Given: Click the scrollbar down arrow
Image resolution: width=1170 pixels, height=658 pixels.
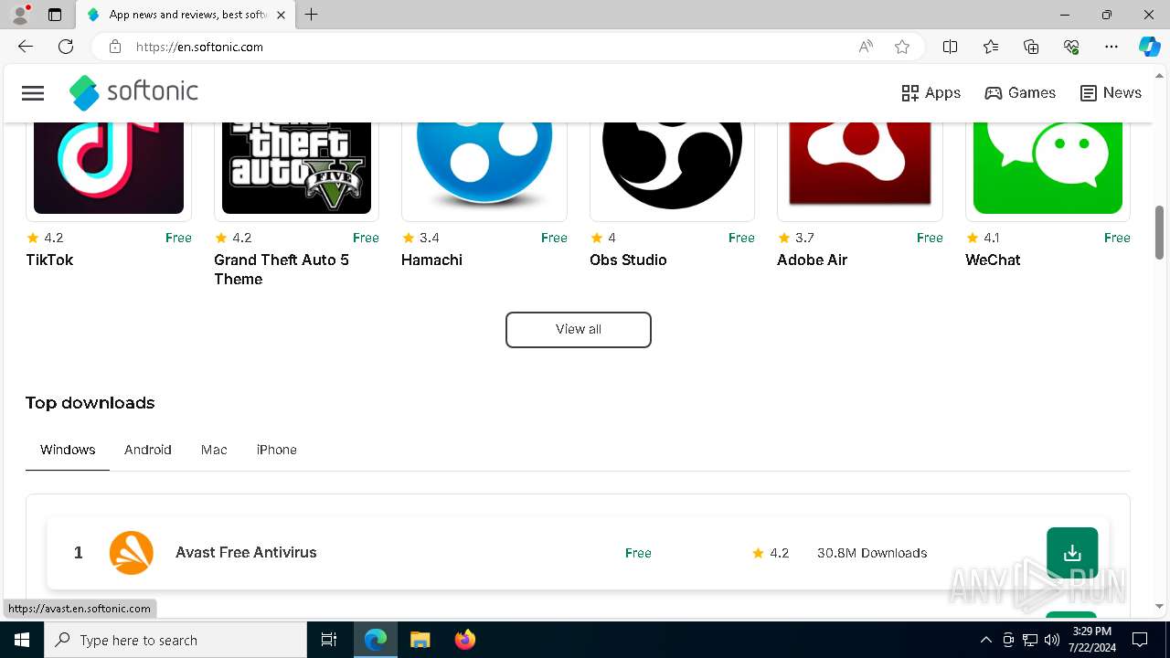Looking at the screenshot, I should coord(1160,606).
